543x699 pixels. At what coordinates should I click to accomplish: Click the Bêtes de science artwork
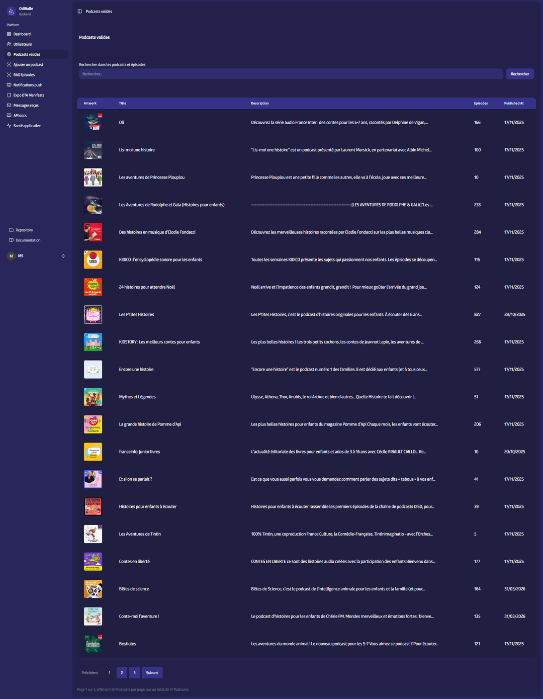click(x=93, y=589)
